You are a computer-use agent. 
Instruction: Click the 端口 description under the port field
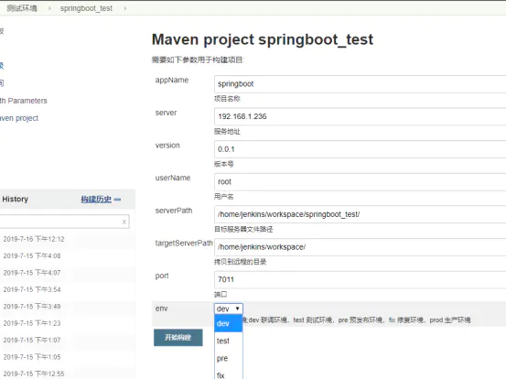[x=221, y=295]
